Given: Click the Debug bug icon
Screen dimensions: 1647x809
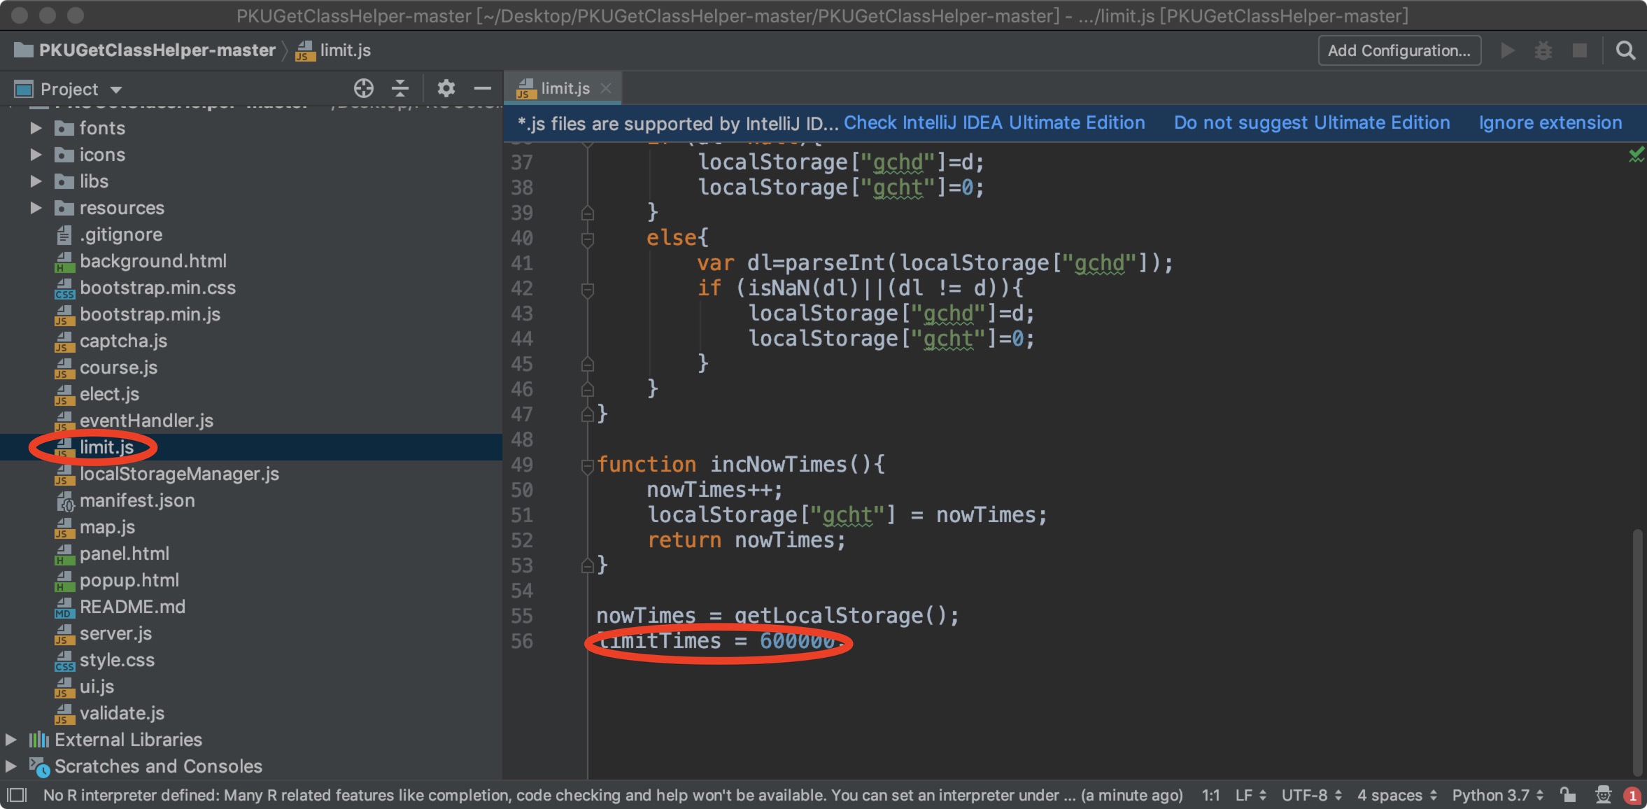Looking at the screenshot, I should click(1543, 50).
